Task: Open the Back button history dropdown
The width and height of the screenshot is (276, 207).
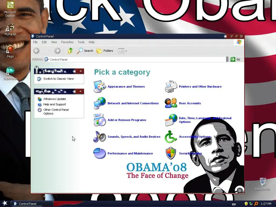Action: (49, 51)
